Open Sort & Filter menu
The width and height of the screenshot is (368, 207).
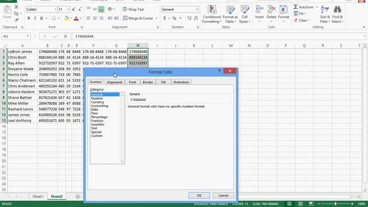coord(325,14)
